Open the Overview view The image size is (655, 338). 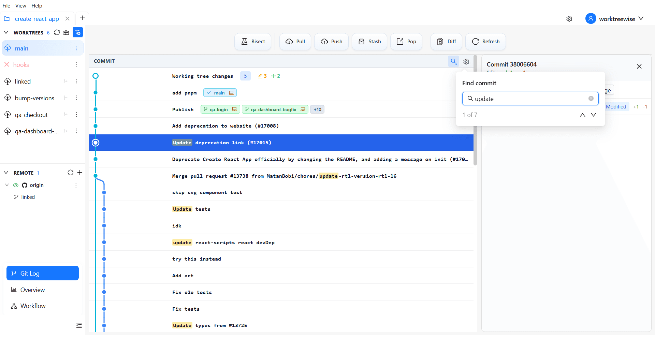tap(43, 290)
